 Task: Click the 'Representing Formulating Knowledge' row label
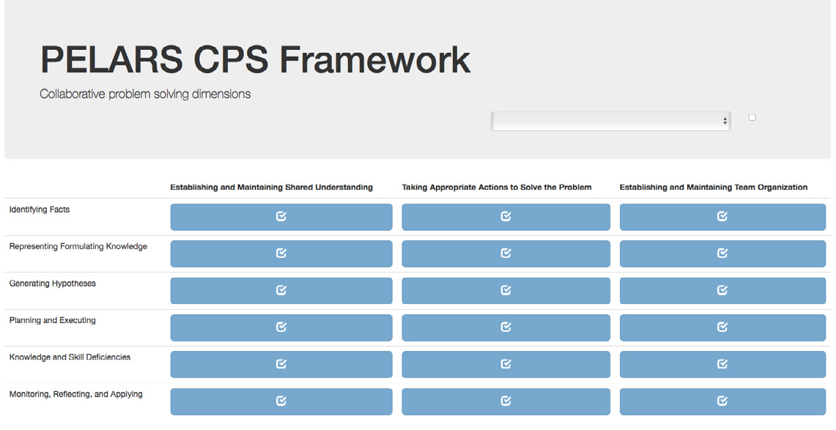click(78, 246)
